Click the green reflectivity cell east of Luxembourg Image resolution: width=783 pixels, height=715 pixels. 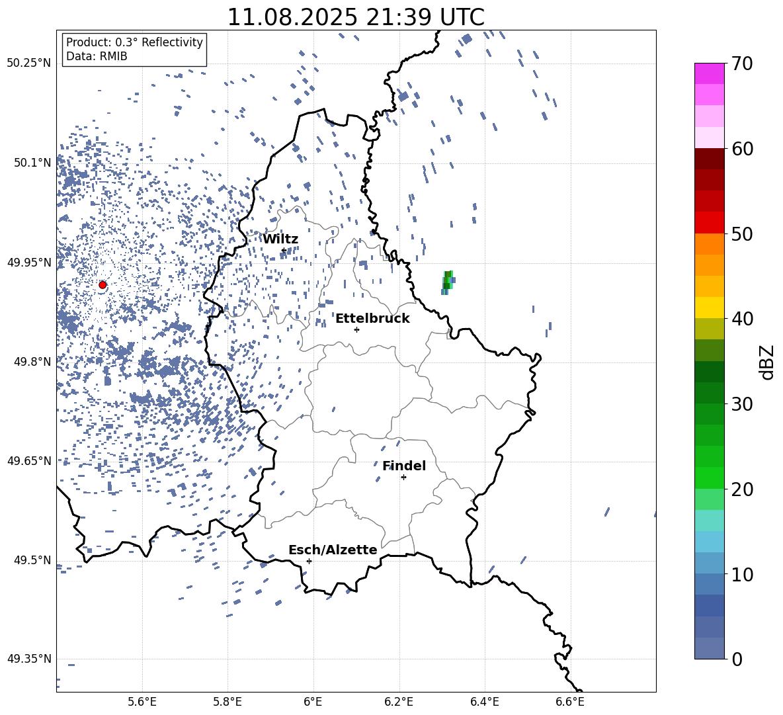448,282
